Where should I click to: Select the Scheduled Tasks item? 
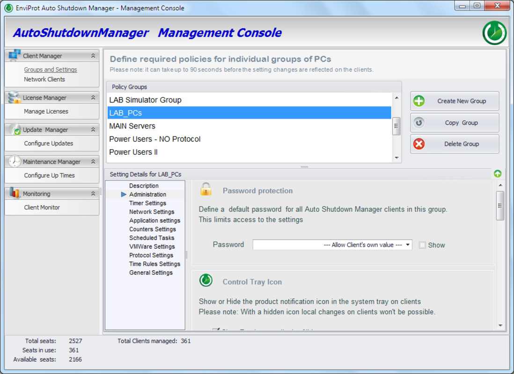152,238
